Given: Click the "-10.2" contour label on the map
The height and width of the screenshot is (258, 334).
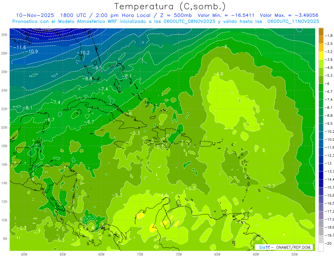Looking at the screenshot, I should point(83,53).
